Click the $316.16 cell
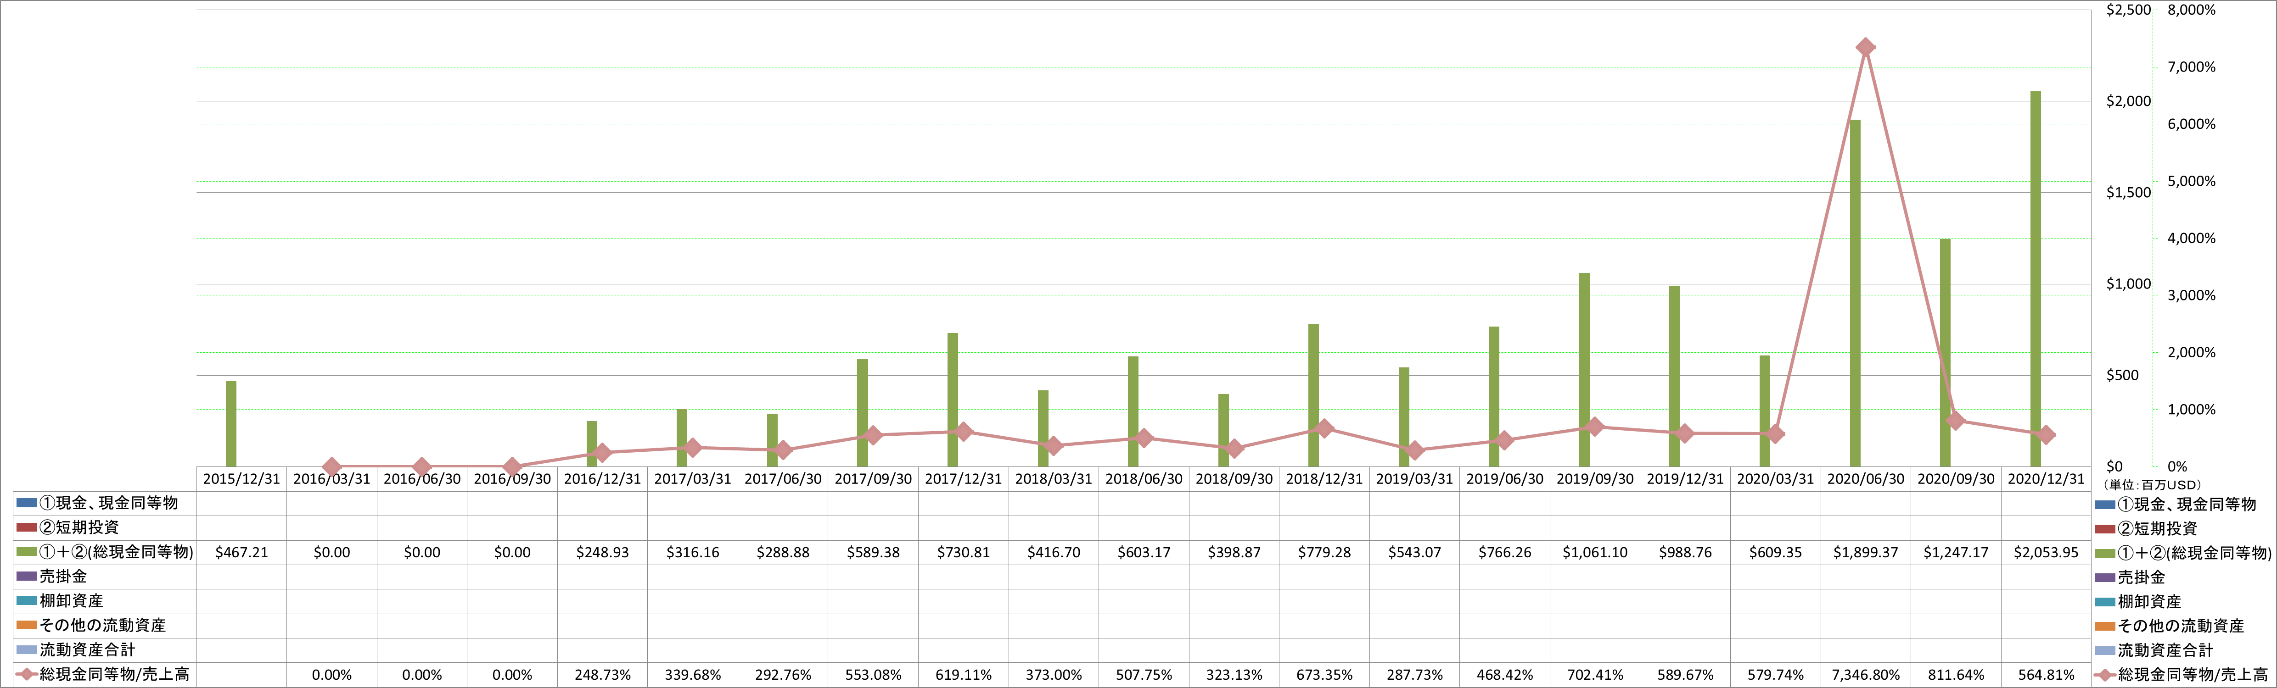The height and width of the screenshot is (688, 2277). point(692,552)
